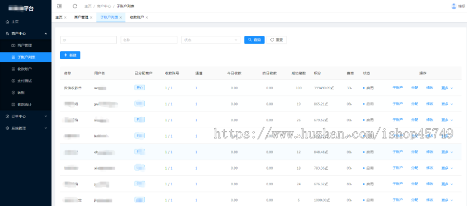Click 启用 status in the 399490.09 row
Image resolution: width=467 pixels, height=206 pixels.
(368, 88)
